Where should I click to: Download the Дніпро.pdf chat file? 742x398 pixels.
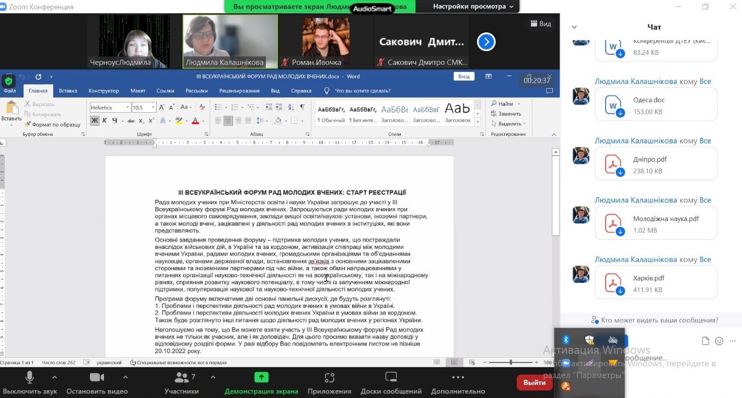620,172
